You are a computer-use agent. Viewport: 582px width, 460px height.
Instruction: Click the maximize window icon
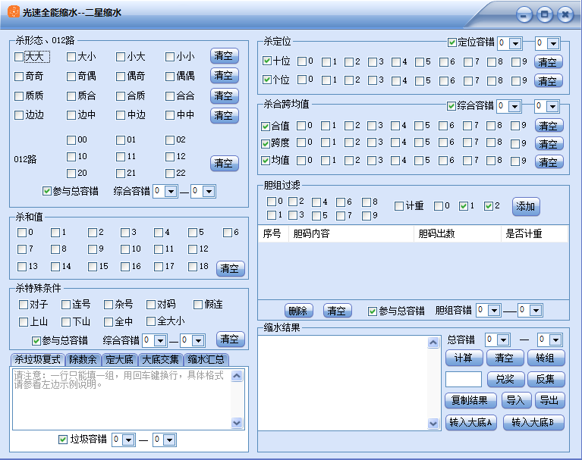(544, 14)
